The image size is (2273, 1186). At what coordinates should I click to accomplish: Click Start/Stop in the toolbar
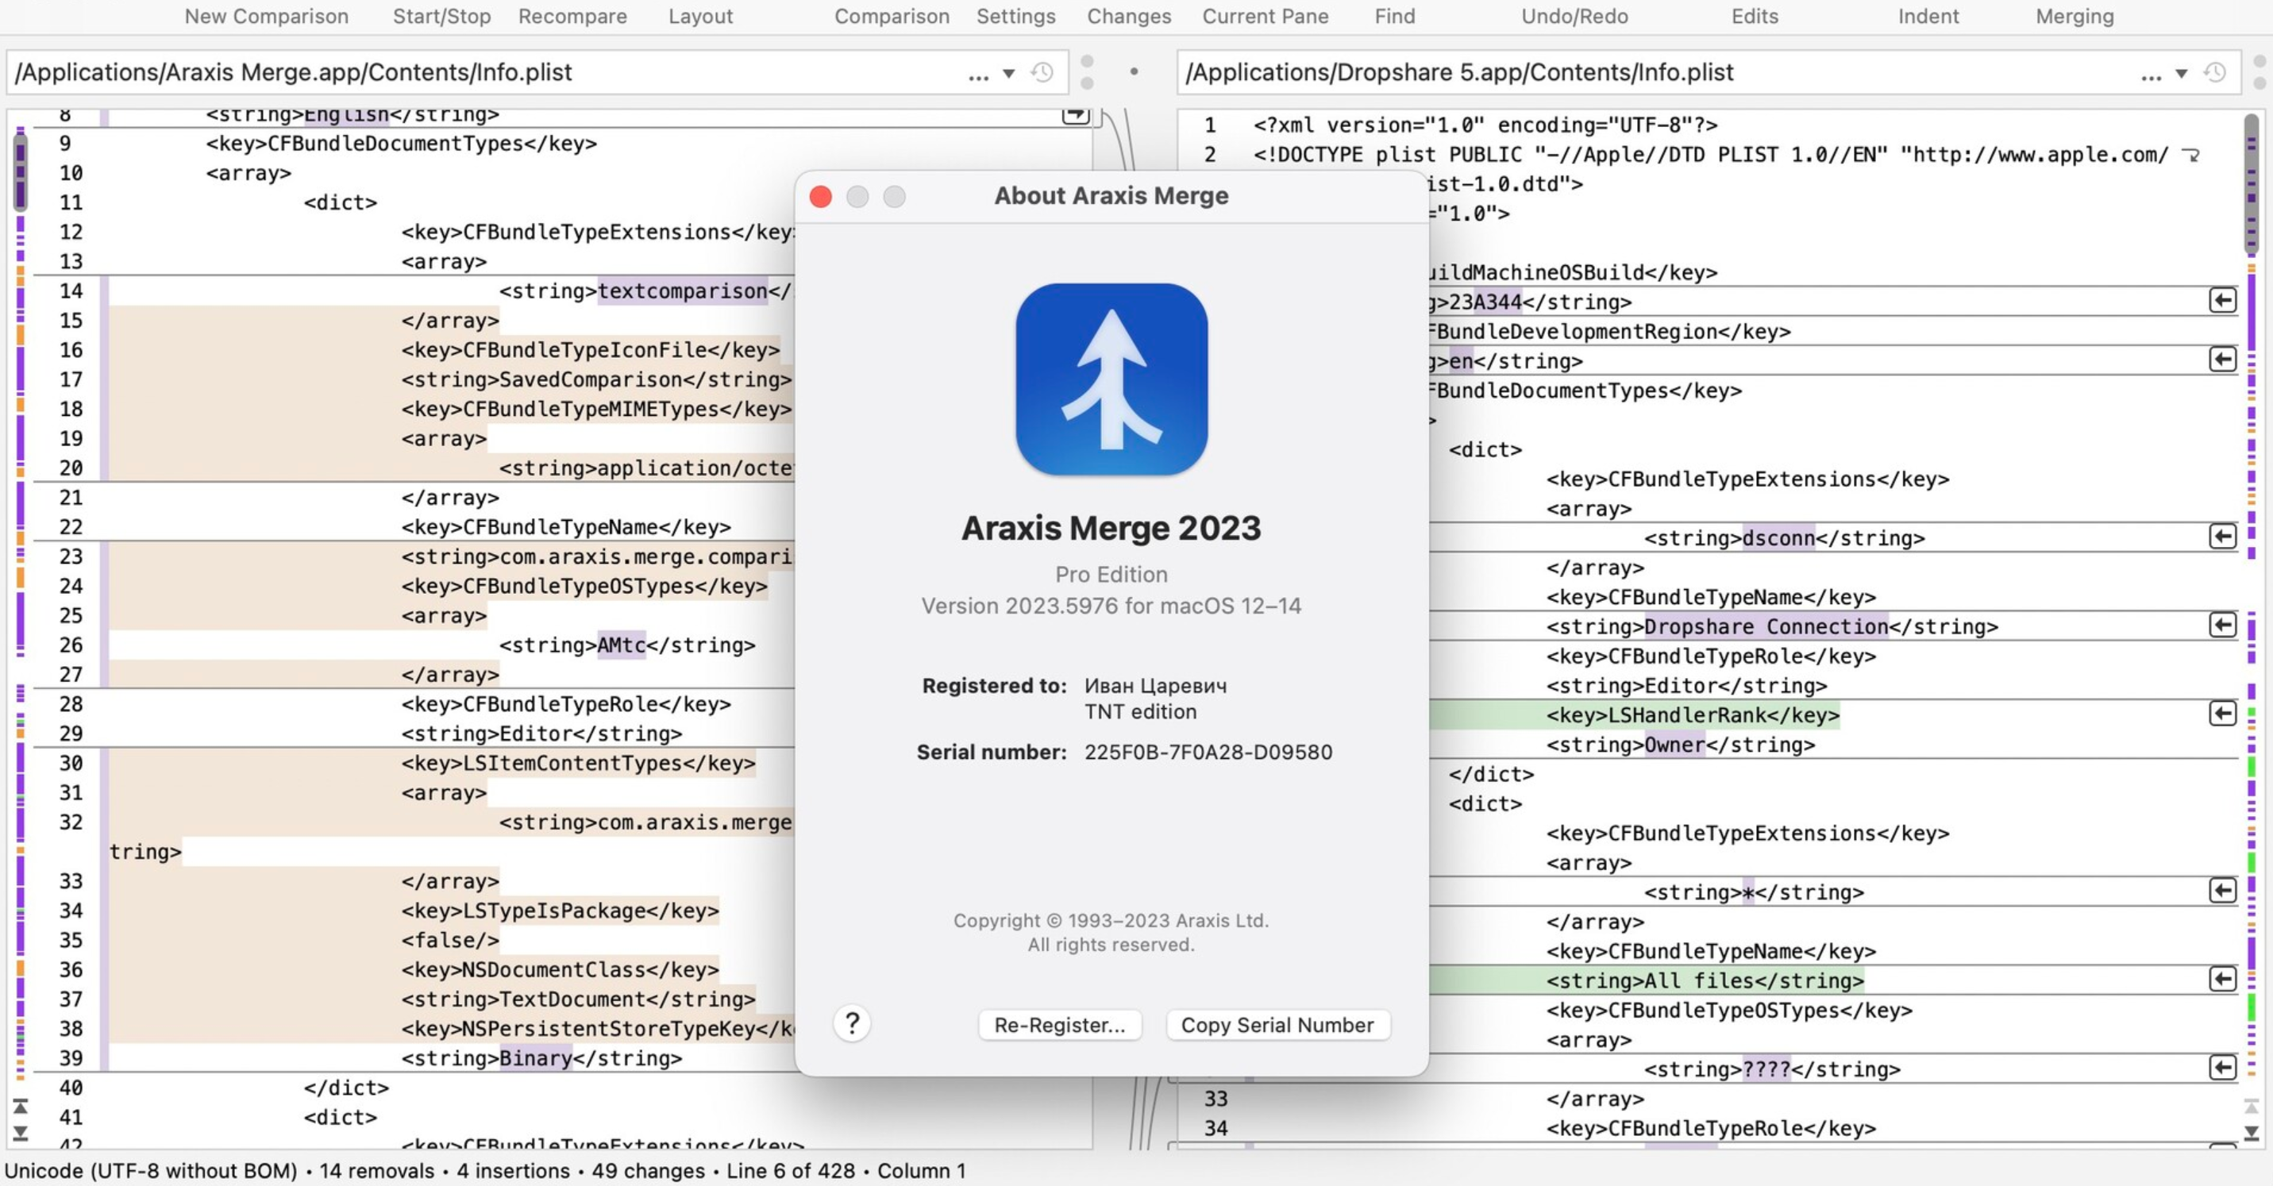(x=441, y=16)
